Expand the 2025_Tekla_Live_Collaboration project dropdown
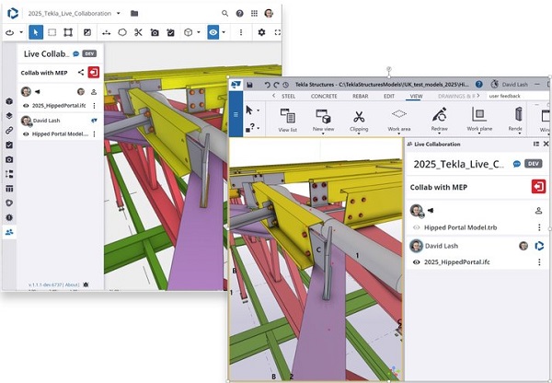This screenshot has height=383, width=552. point(119,14)
